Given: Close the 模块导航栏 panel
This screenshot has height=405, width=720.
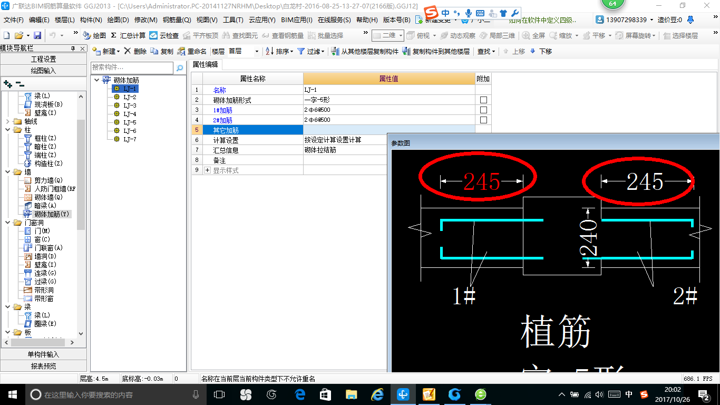Looking at the screenshot, I should 83,49.
